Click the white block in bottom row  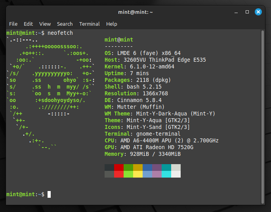pos(176,174)
